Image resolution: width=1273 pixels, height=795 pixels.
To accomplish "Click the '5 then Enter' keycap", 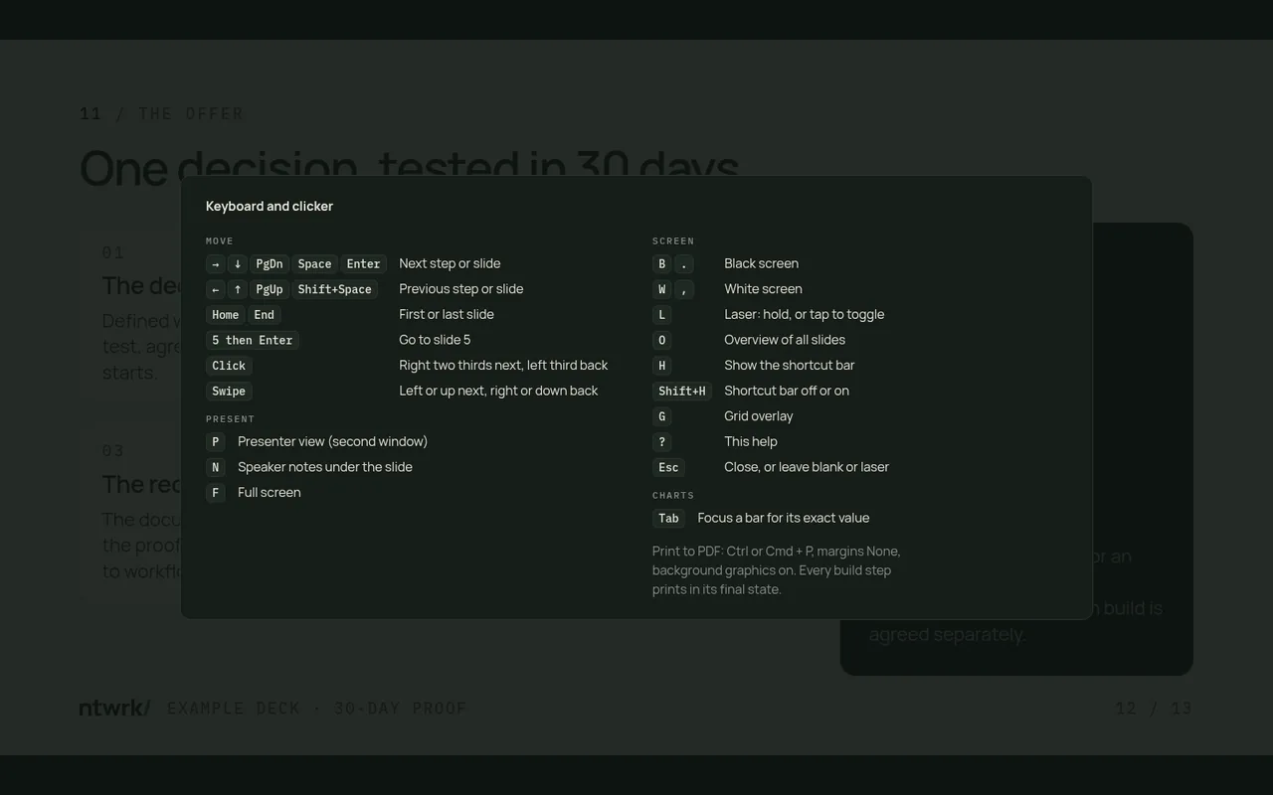I will (253, 340).
